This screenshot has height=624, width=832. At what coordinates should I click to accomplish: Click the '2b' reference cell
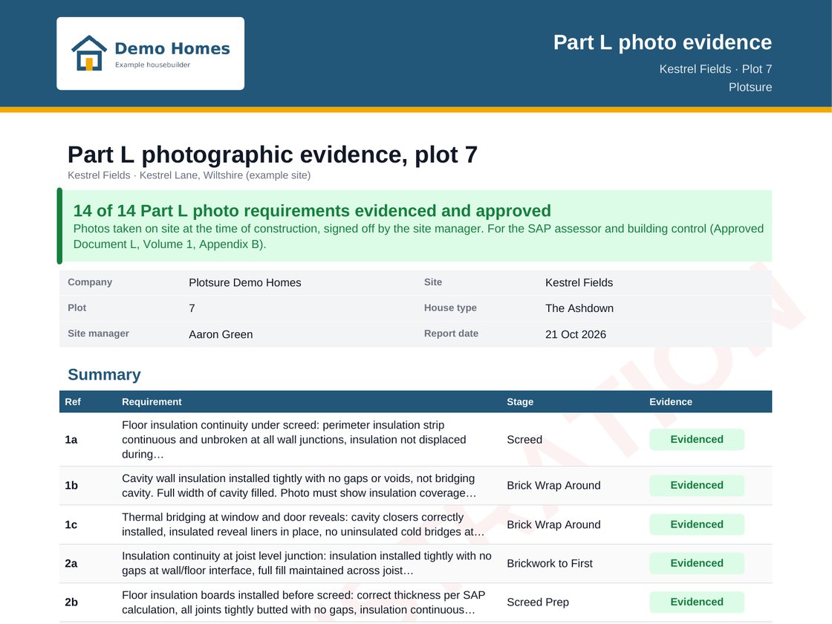pyautogui.click(x=71, y=602)
